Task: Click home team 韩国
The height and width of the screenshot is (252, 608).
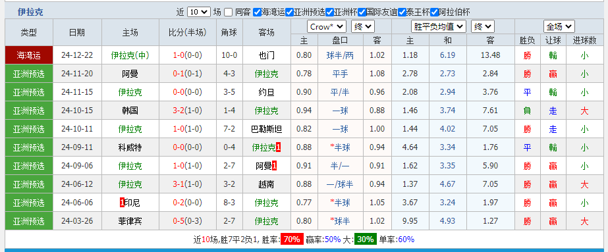Action: tap(130, 111)
